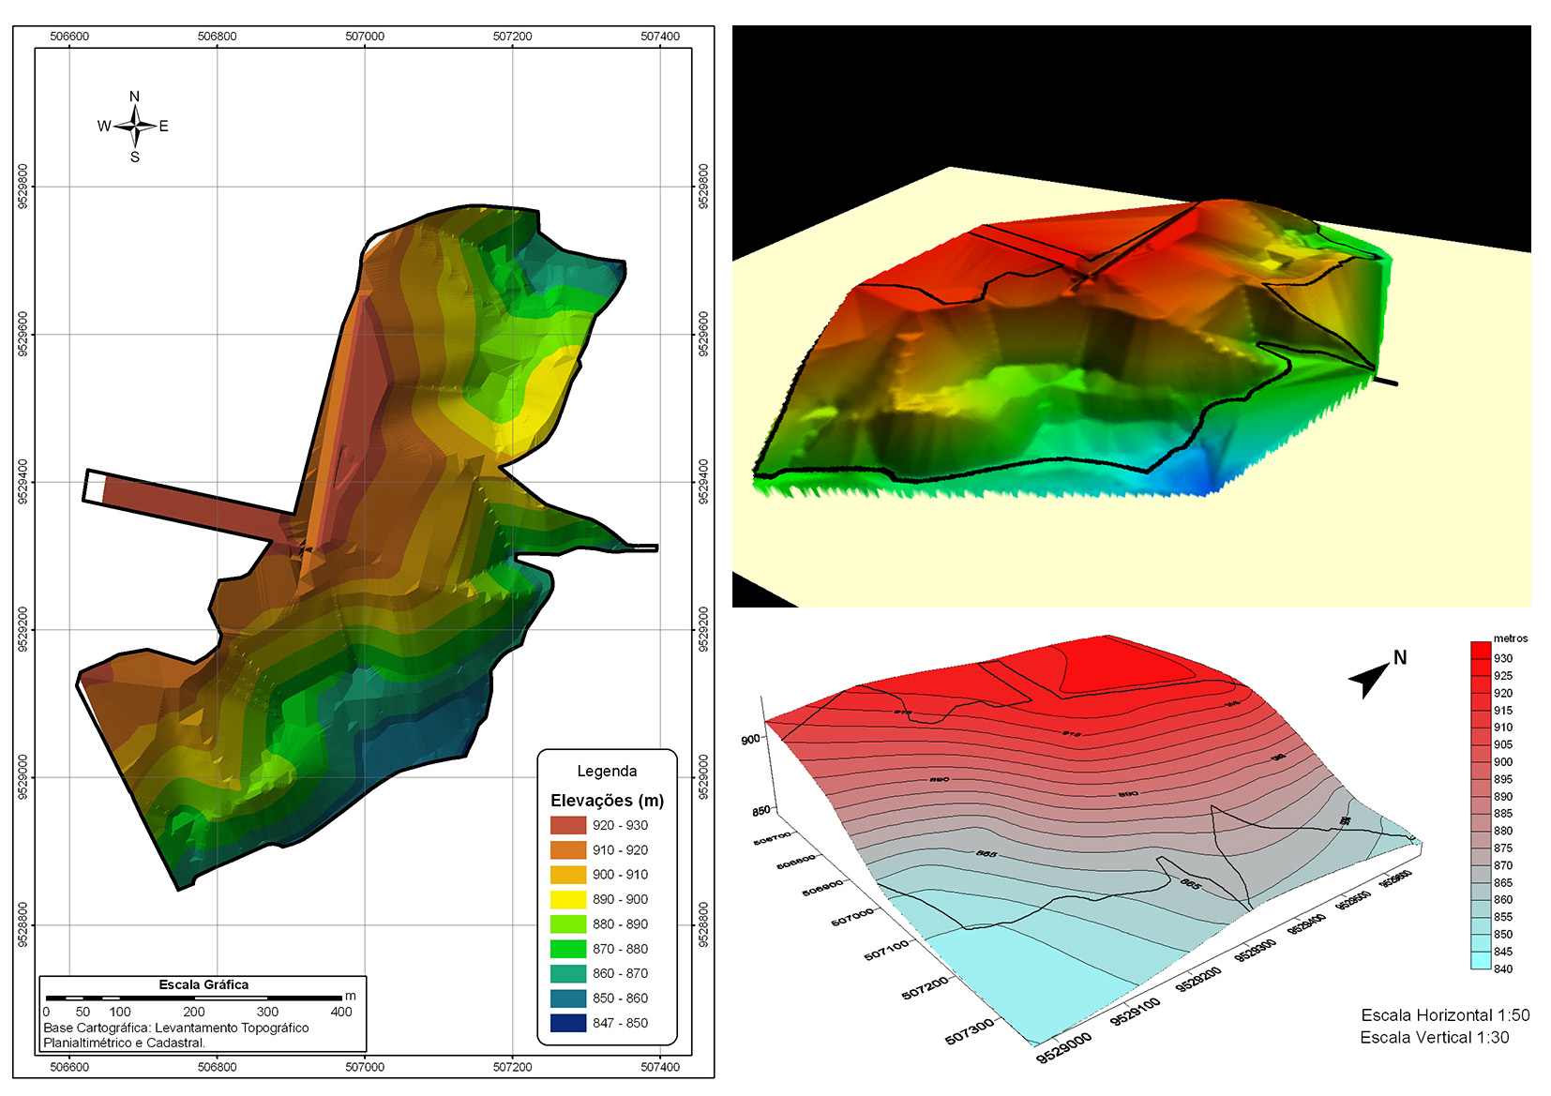Click the compass rose on the map

point(135,126)
